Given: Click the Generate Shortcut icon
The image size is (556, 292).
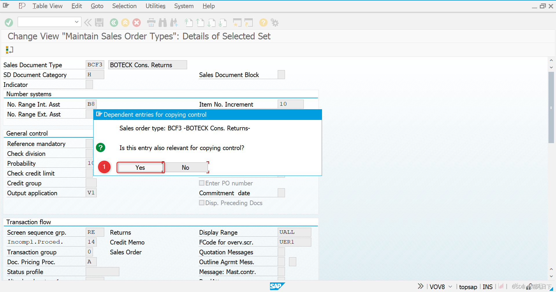Looking at the screenshot, I should coord(248,23).
